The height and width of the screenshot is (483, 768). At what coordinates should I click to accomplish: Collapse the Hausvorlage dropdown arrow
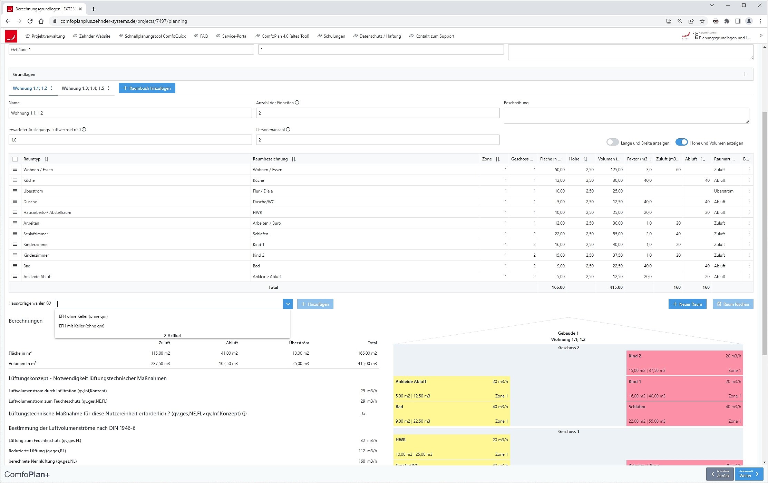pyautogui.click(x=288, y=304)
